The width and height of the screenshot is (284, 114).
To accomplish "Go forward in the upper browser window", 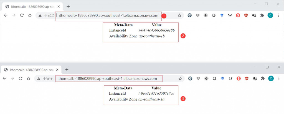I will coord(14,15).
